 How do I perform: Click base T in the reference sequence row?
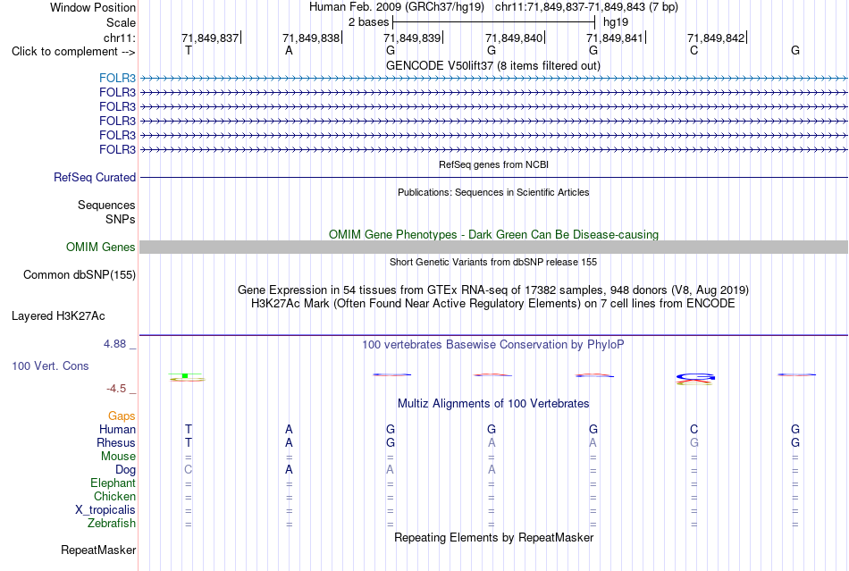coord(189,50)
